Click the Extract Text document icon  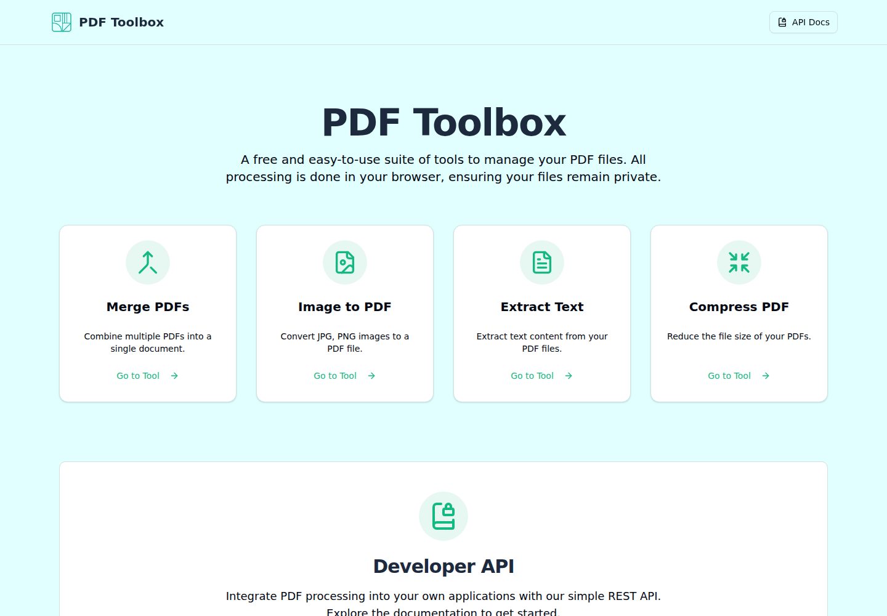[542, 262]
